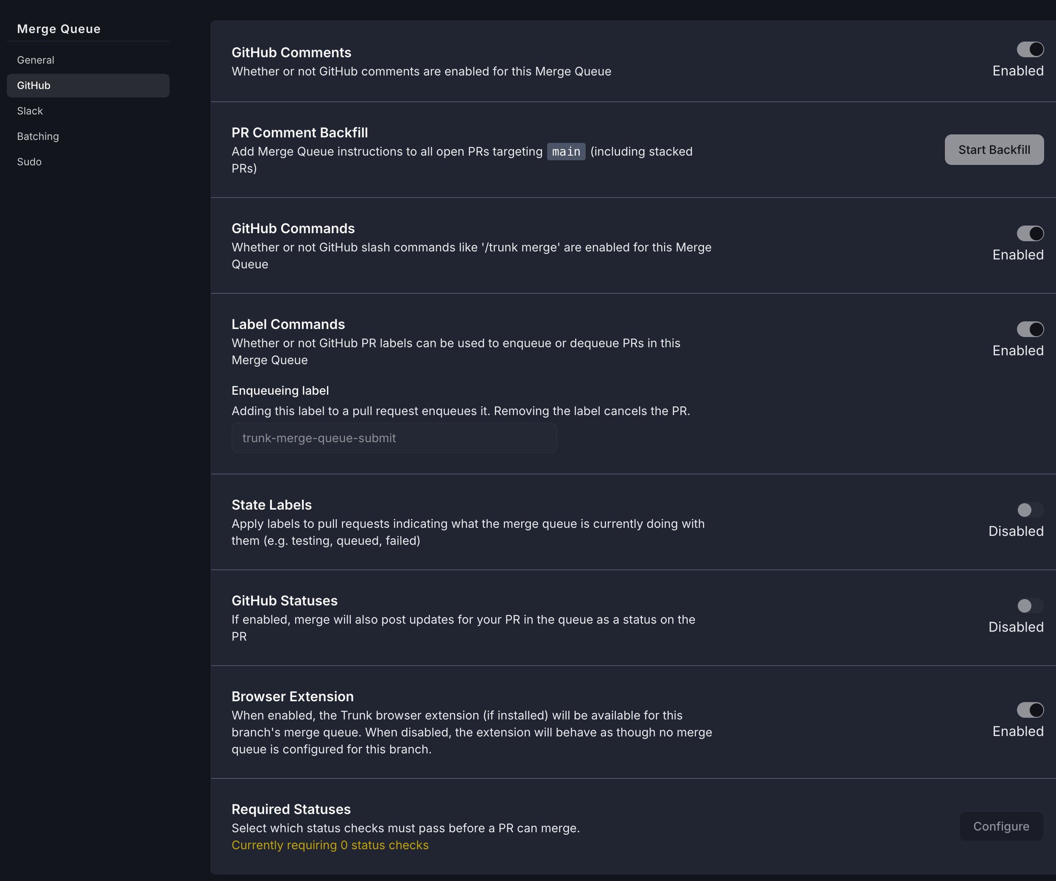Click the Disabled label under GitHub Statuses
The height and width of the screenshot is (881, 1056).
pos(1016,627)
